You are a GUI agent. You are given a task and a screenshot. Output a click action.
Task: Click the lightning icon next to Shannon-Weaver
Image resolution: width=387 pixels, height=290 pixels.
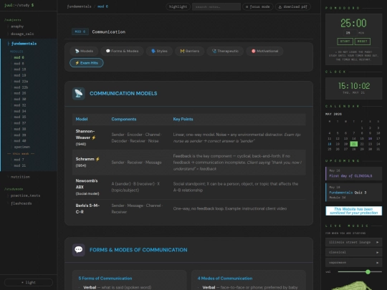click(94, 137)
